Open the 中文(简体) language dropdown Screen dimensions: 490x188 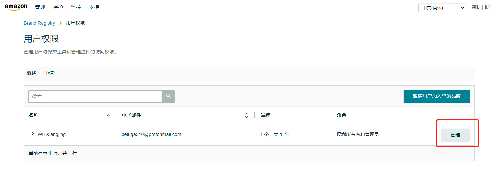[x=442, y=8]
